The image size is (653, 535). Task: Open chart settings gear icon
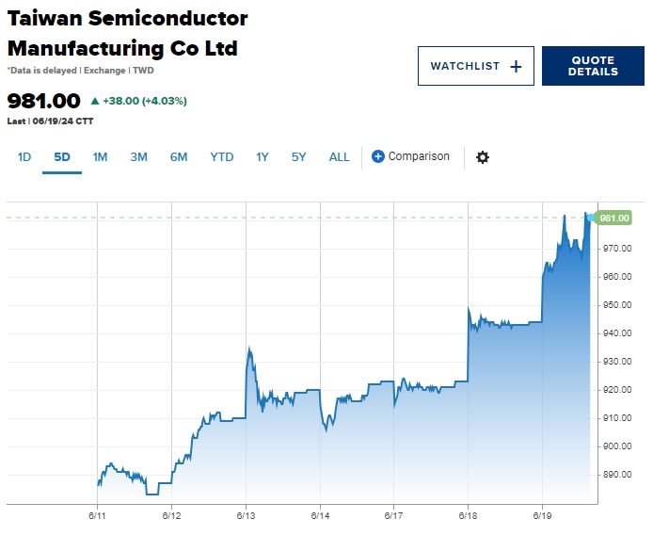click(483, 157)
